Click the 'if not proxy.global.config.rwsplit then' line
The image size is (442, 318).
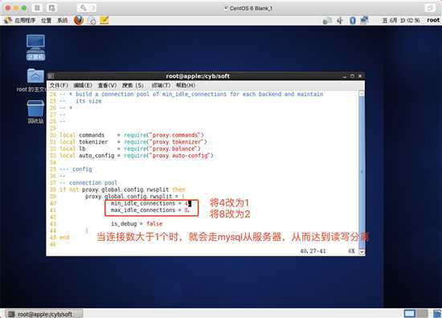(122, 190)
